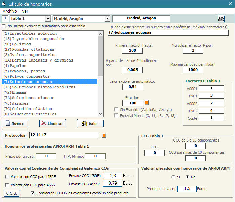Close the Cálculo de honorarios window
Image resolution: width=235 pixels, height=202 pixels.
(x=230, y=4)
